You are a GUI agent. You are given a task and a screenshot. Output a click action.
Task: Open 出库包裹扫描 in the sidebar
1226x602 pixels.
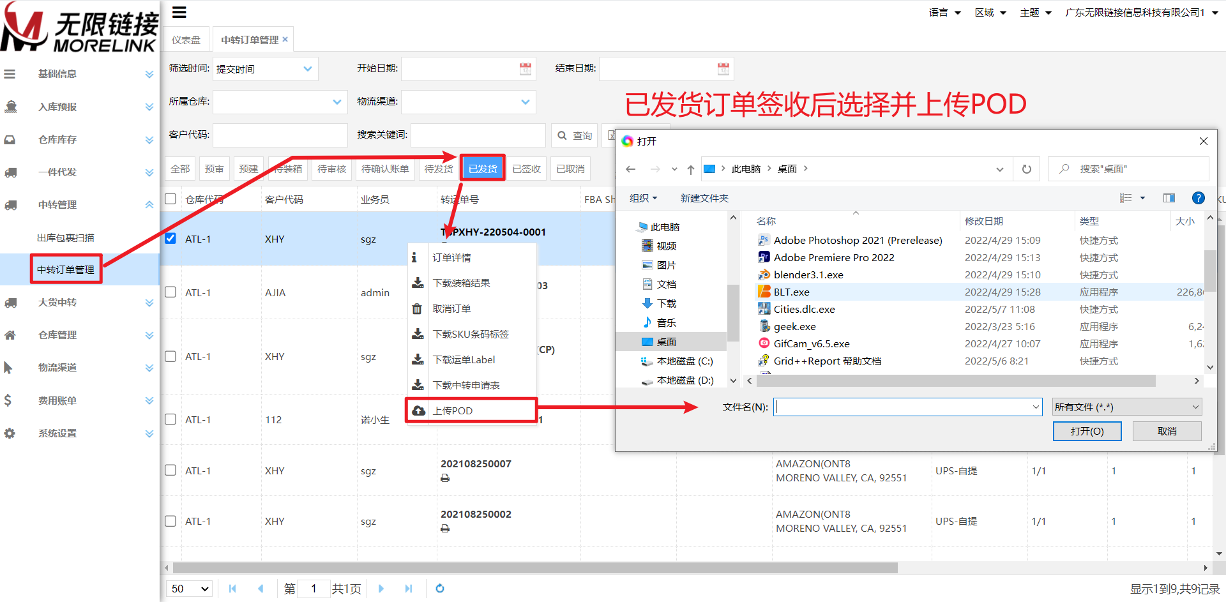[x=66, y=237]
